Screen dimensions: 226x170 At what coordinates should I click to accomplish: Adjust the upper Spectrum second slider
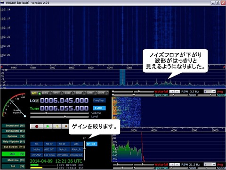point(144,95)
